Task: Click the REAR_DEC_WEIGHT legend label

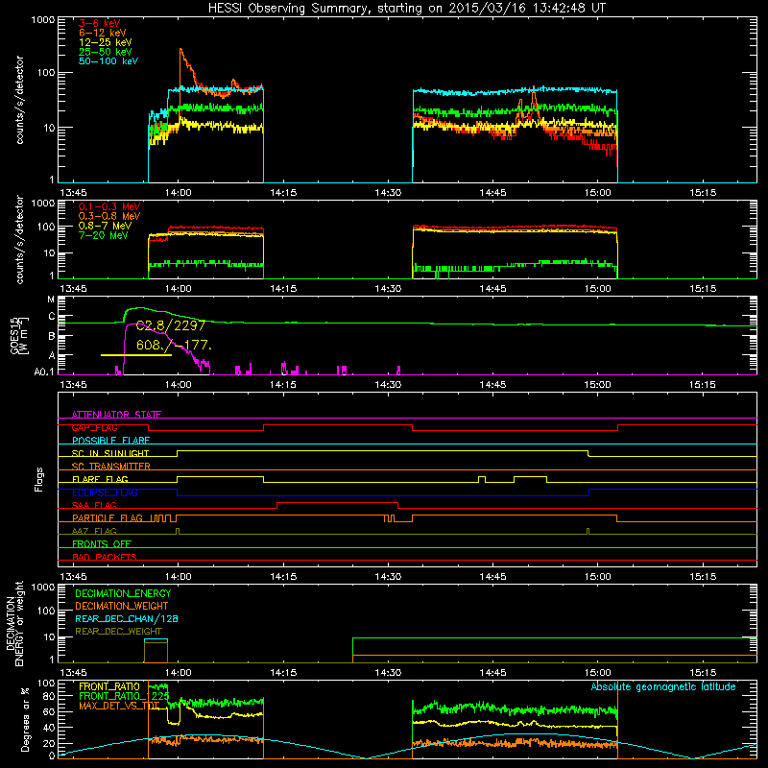Action: [x=118, y=632]
